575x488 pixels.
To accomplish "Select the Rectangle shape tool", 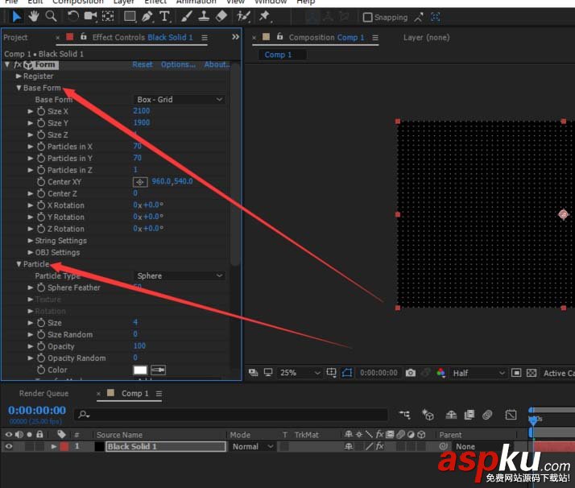I will pos(130,16).
